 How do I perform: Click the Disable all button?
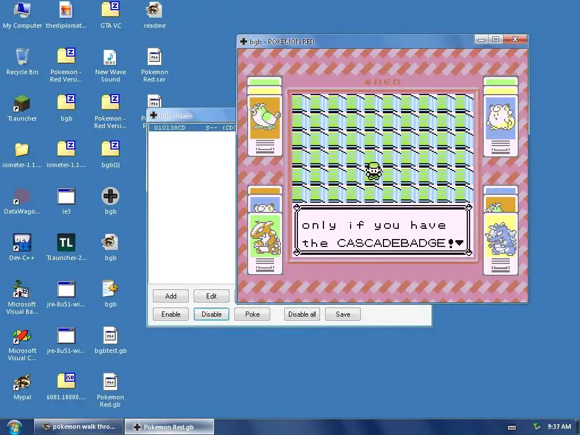302,314
